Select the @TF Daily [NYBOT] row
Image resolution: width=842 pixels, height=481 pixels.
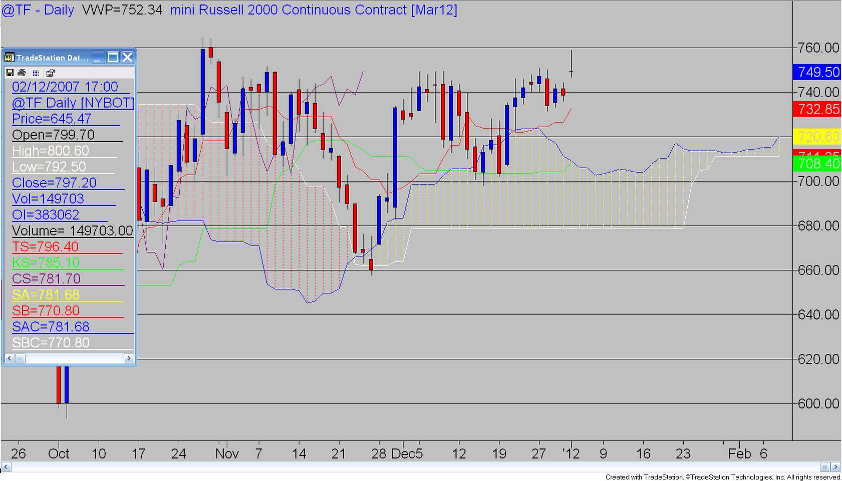click(x=73, y=103)
